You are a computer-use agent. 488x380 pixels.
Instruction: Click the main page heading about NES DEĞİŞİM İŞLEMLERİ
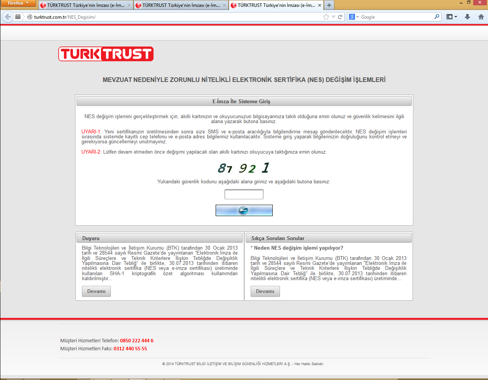(x=244, y=80)
